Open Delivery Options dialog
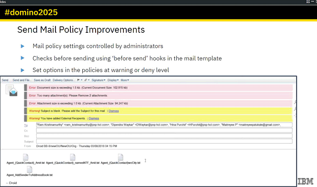This screenshot has height=187, width=317. (x=63, y=80)
